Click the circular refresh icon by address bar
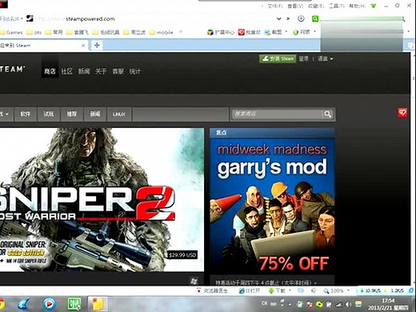The image size is (416, 312). coord(301,18)
